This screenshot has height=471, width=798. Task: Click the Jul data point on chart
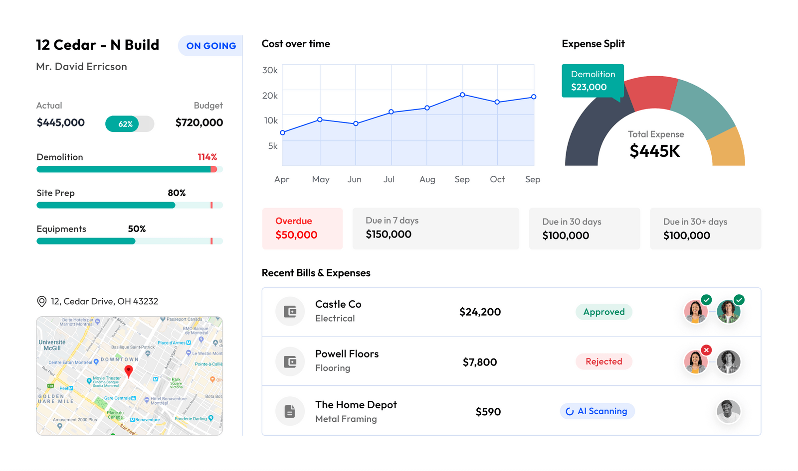(391, 112)
